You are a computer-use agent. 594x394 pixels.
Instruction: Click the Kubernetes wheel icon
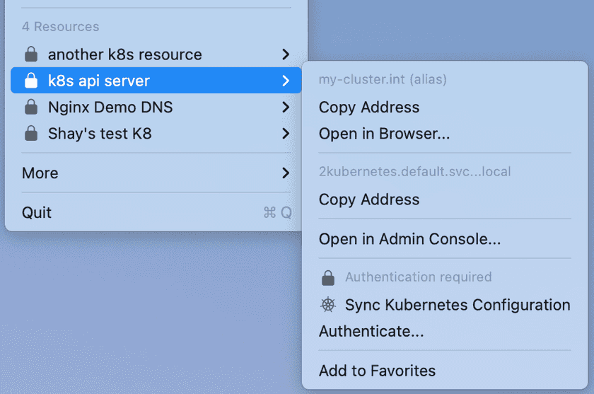[x=327, y=305]
